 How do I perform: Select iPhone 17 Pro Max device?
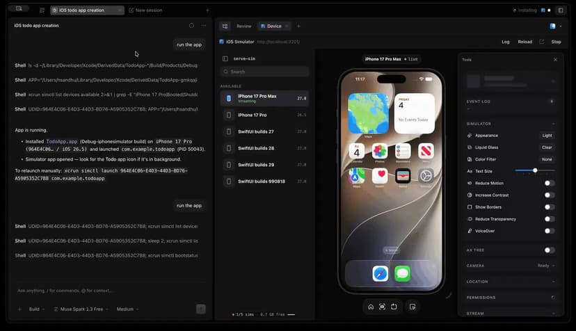(x=264, y=99)
